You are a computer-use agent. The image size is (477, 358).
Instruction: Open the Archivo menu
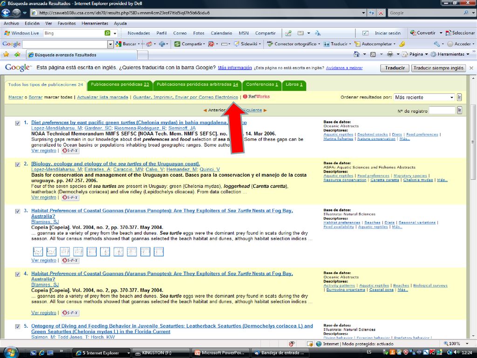(x=11, y=23)
